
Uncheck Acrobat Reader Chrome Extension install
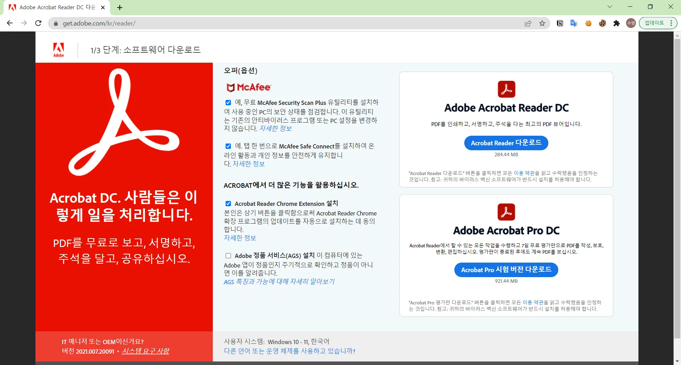(228, 204)
